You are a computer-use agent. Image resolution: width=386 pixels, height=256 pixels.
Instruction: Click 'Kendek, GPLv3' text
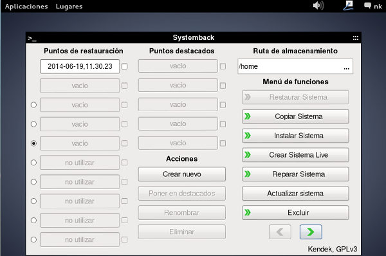point(333,249)
